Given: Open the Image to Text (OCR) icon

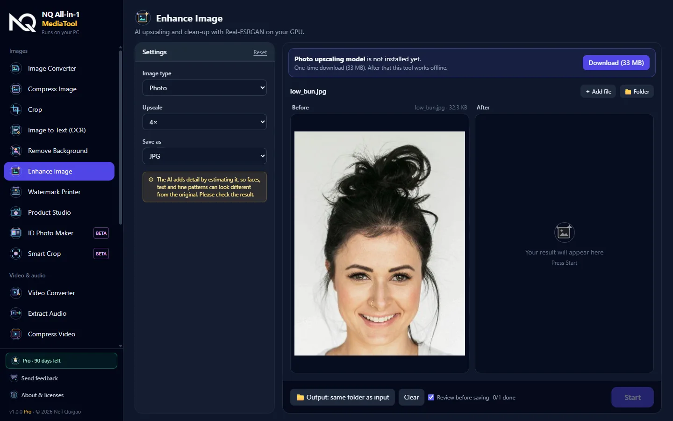Looking at the screenshot, I should tap(16, 130).
